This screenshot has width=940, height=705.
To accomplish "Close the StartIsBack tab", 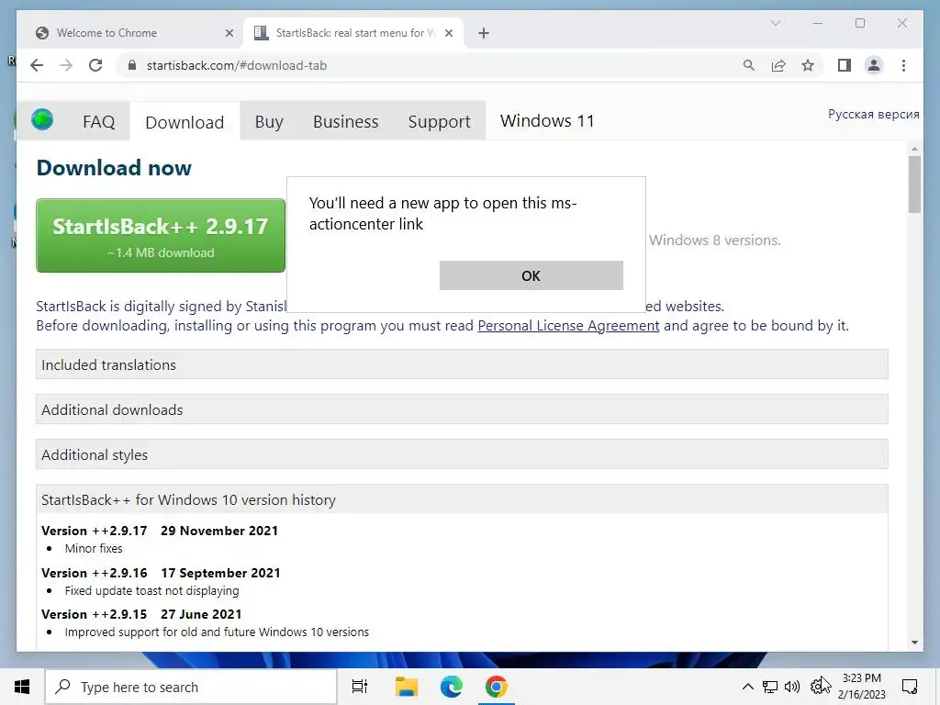I will point(448,33).
